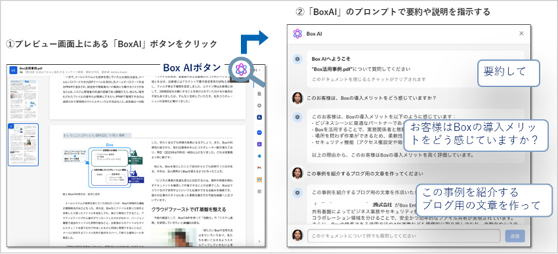
Task: Collapse the sidebar with the bottom chevron
Action: [x=259, y=242]
